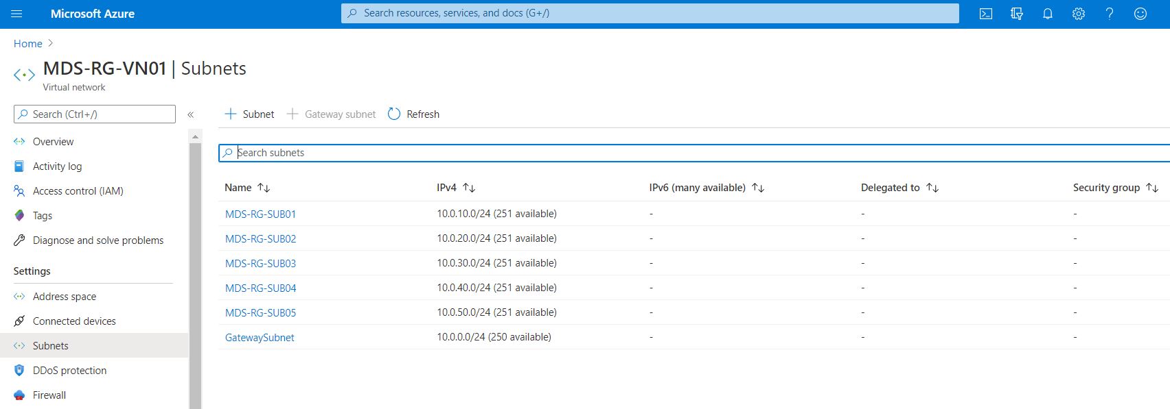1170x409 pixels.
Task: Click the Microsoft Azure logo text
Action: click(x=93, y=14)
